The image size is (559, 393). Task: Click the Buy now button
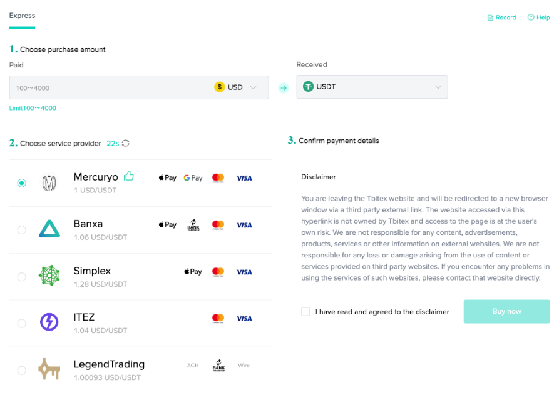(x=506, y=311)
